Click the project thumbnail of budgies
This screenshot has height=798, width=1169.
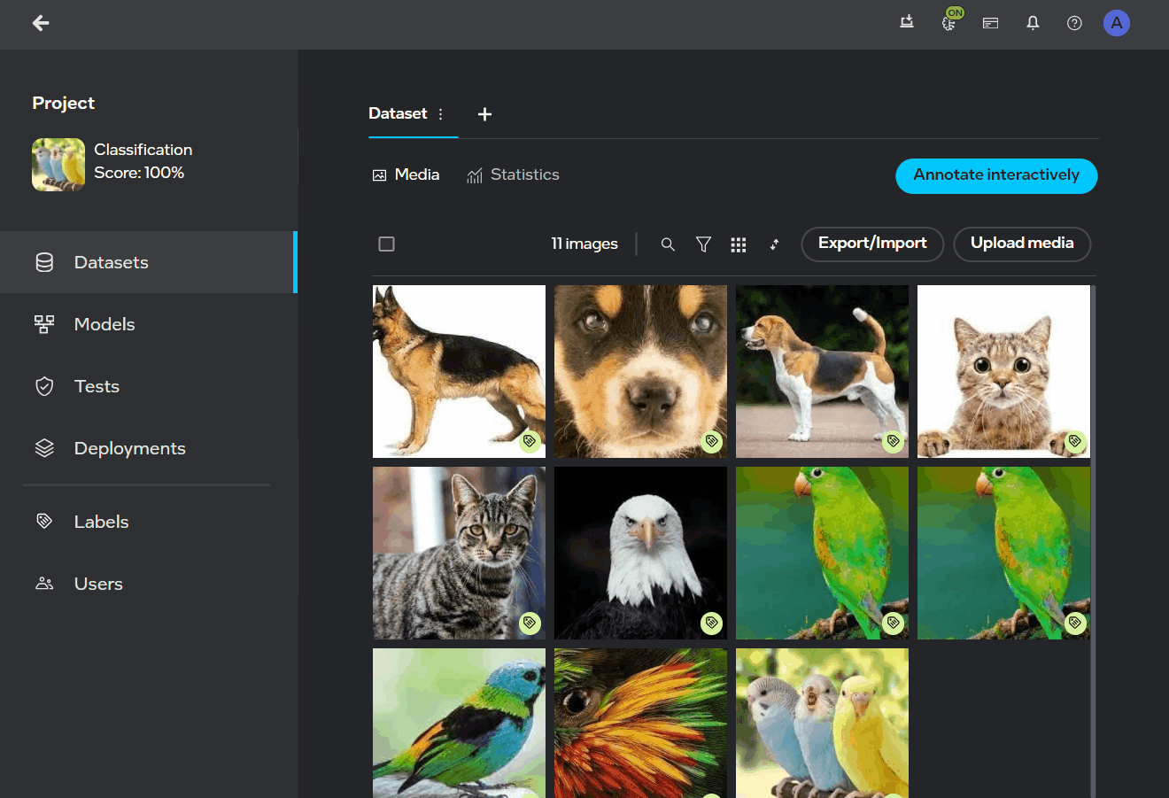pyautogui.click(x=58, y=165)
